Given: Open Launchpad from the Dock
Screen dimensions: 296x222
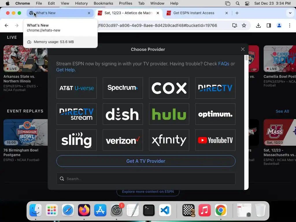Looking at the screenshot, I should 51,210.
